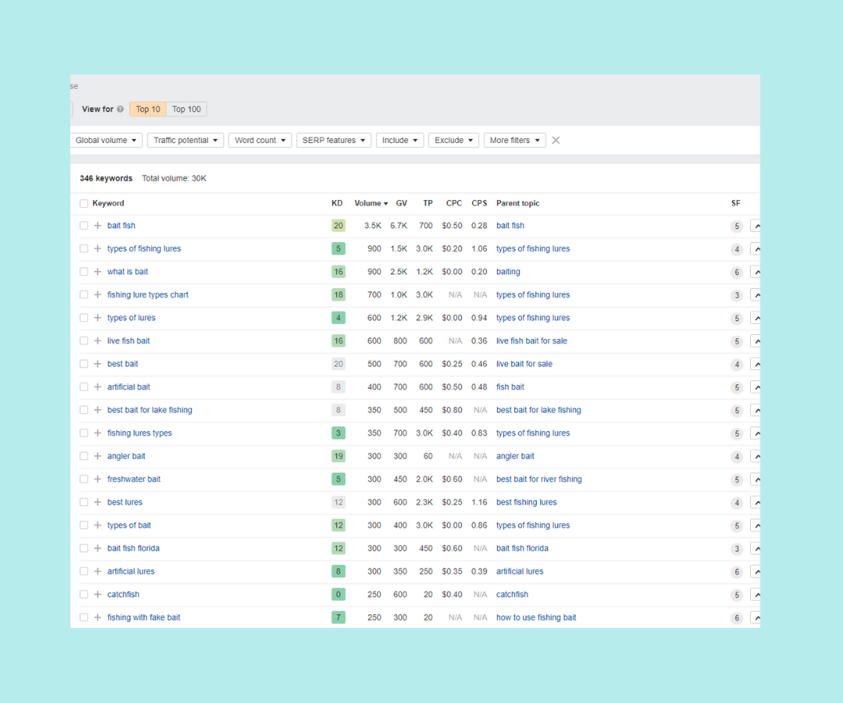Image resolution: width=843 pixels, height=703 pixels.
Task: Select checkbox for 'fishing with fake bait'
Action: click(x=84, y=618)
